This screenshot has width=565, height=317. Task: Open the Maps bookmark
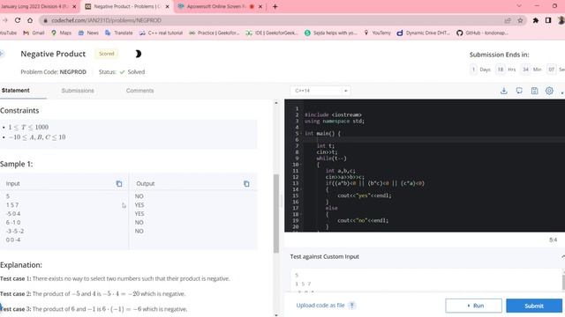pos(61,33)
